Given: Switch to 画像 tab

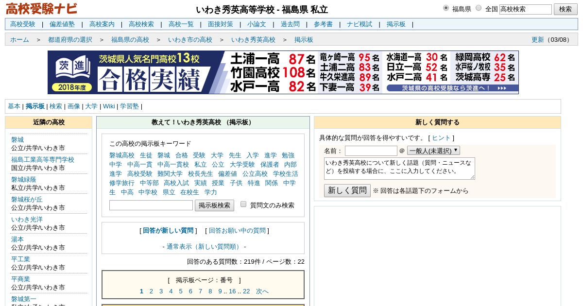Looking at the screenshot, I should [74, 106].
